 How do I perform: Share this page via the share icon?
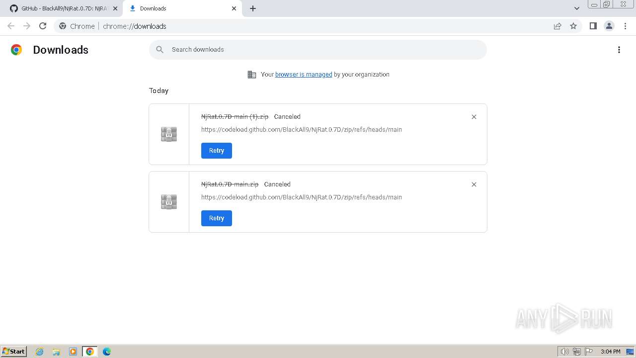[x=557, y=26]
